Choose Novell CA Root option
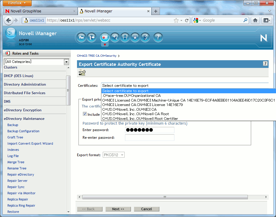The height and width of the screenshot is (217, 276). click(189, 114)
